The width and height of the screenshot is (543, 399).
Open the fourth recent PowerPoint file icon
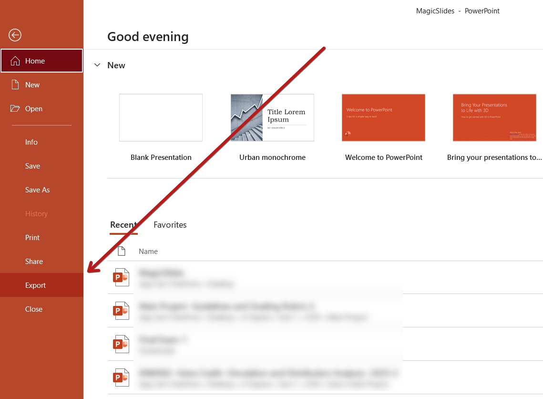point(121,377)
